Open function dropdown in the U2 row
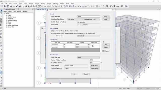 click(x=87, y=47)
